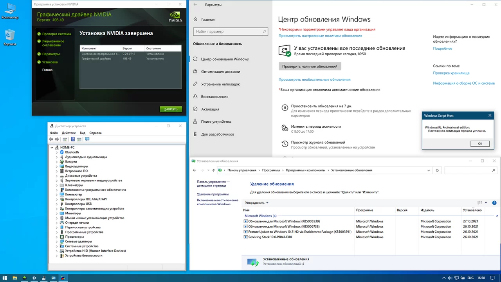Open Просмотреть настроенные политики обновления link

coord(320,36)
